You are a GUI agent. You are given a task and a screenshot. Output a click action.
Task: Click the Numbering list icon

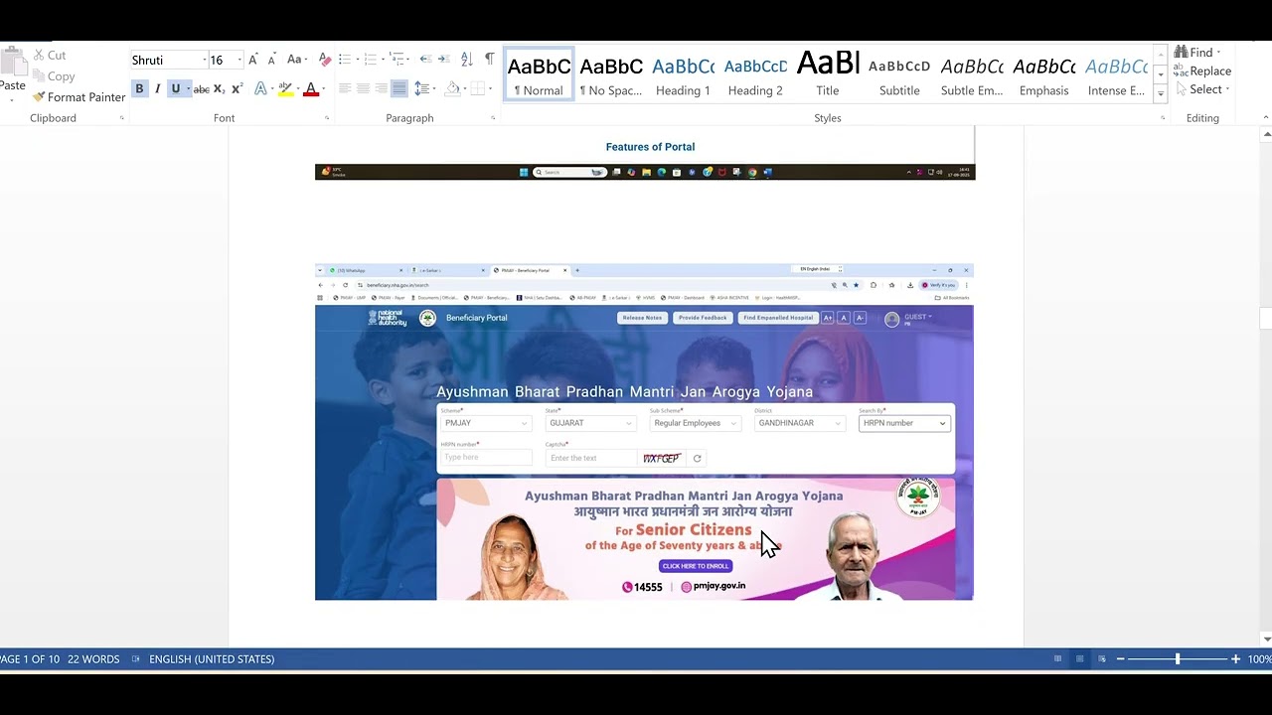click(371, 60)
